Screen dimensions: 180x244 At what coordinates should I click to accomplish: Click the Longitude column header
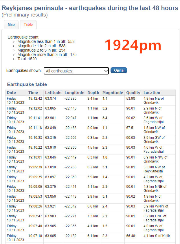(x=74, y=92)
